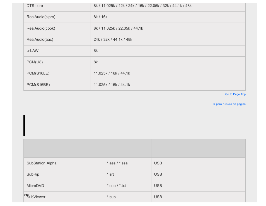
Task: Click the 24k / 32k / 44.1k / 48k sampling rates cell
Action: coord(168,40)
